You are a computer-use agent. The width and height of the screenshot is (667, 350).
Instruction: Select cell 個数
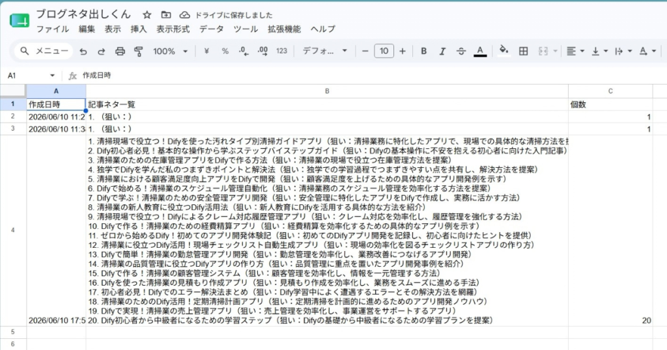pos(610,105)
